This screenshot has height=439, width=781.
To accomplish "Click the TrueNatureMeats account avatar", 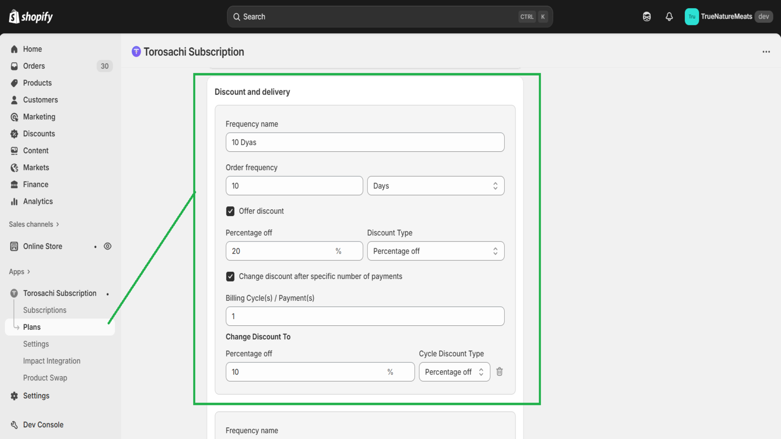I will click(x=692, y=17).
